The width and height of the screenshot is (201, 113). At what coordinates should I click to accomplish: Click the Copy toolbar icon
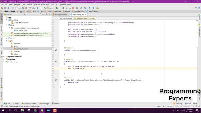tap(23, 8)
